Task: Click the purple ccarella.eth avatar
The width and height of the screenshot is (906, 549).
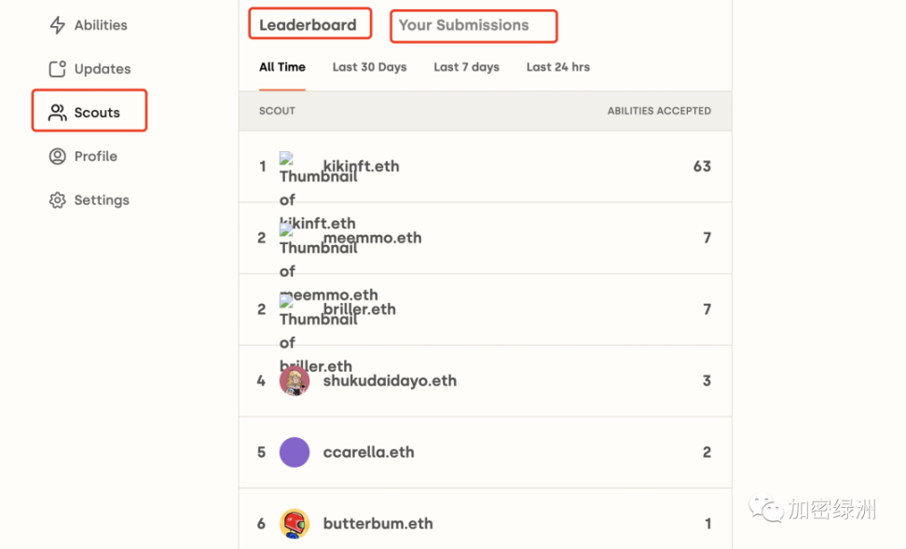Action: point(295,452)
